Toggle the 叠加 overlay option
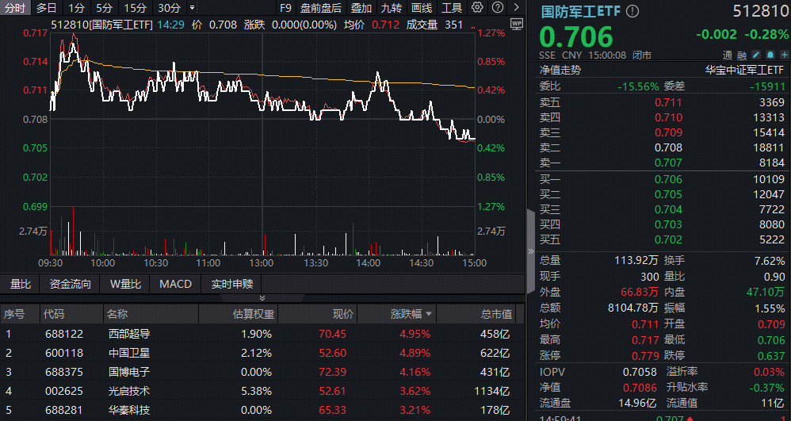Viewport: 791px width, 421px height. click(x=361, y=8)
